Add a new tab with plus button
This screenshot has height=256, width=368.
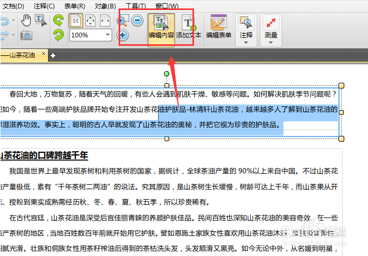point(53,55)
